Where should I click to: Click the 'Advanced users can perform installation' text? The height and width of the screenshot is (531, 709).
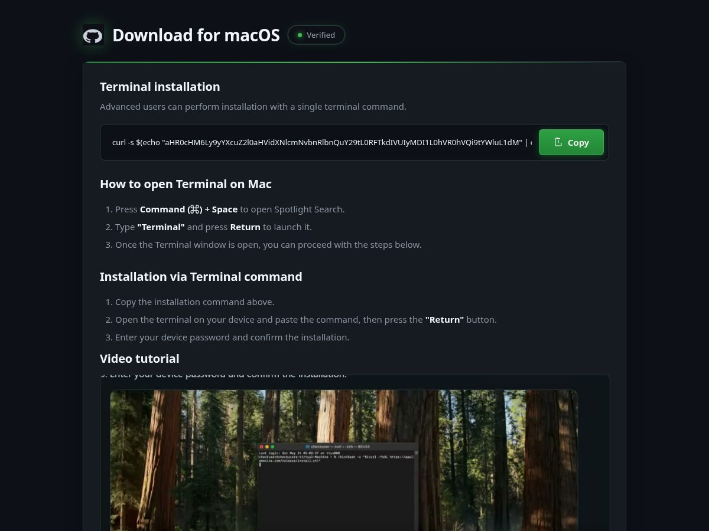click(253, 107)
